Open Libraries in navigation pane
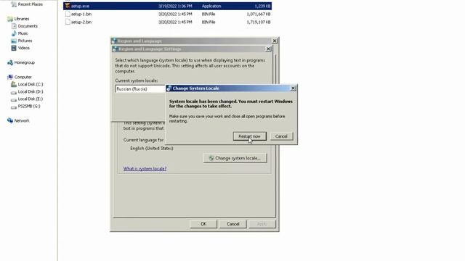 [22, 19]
